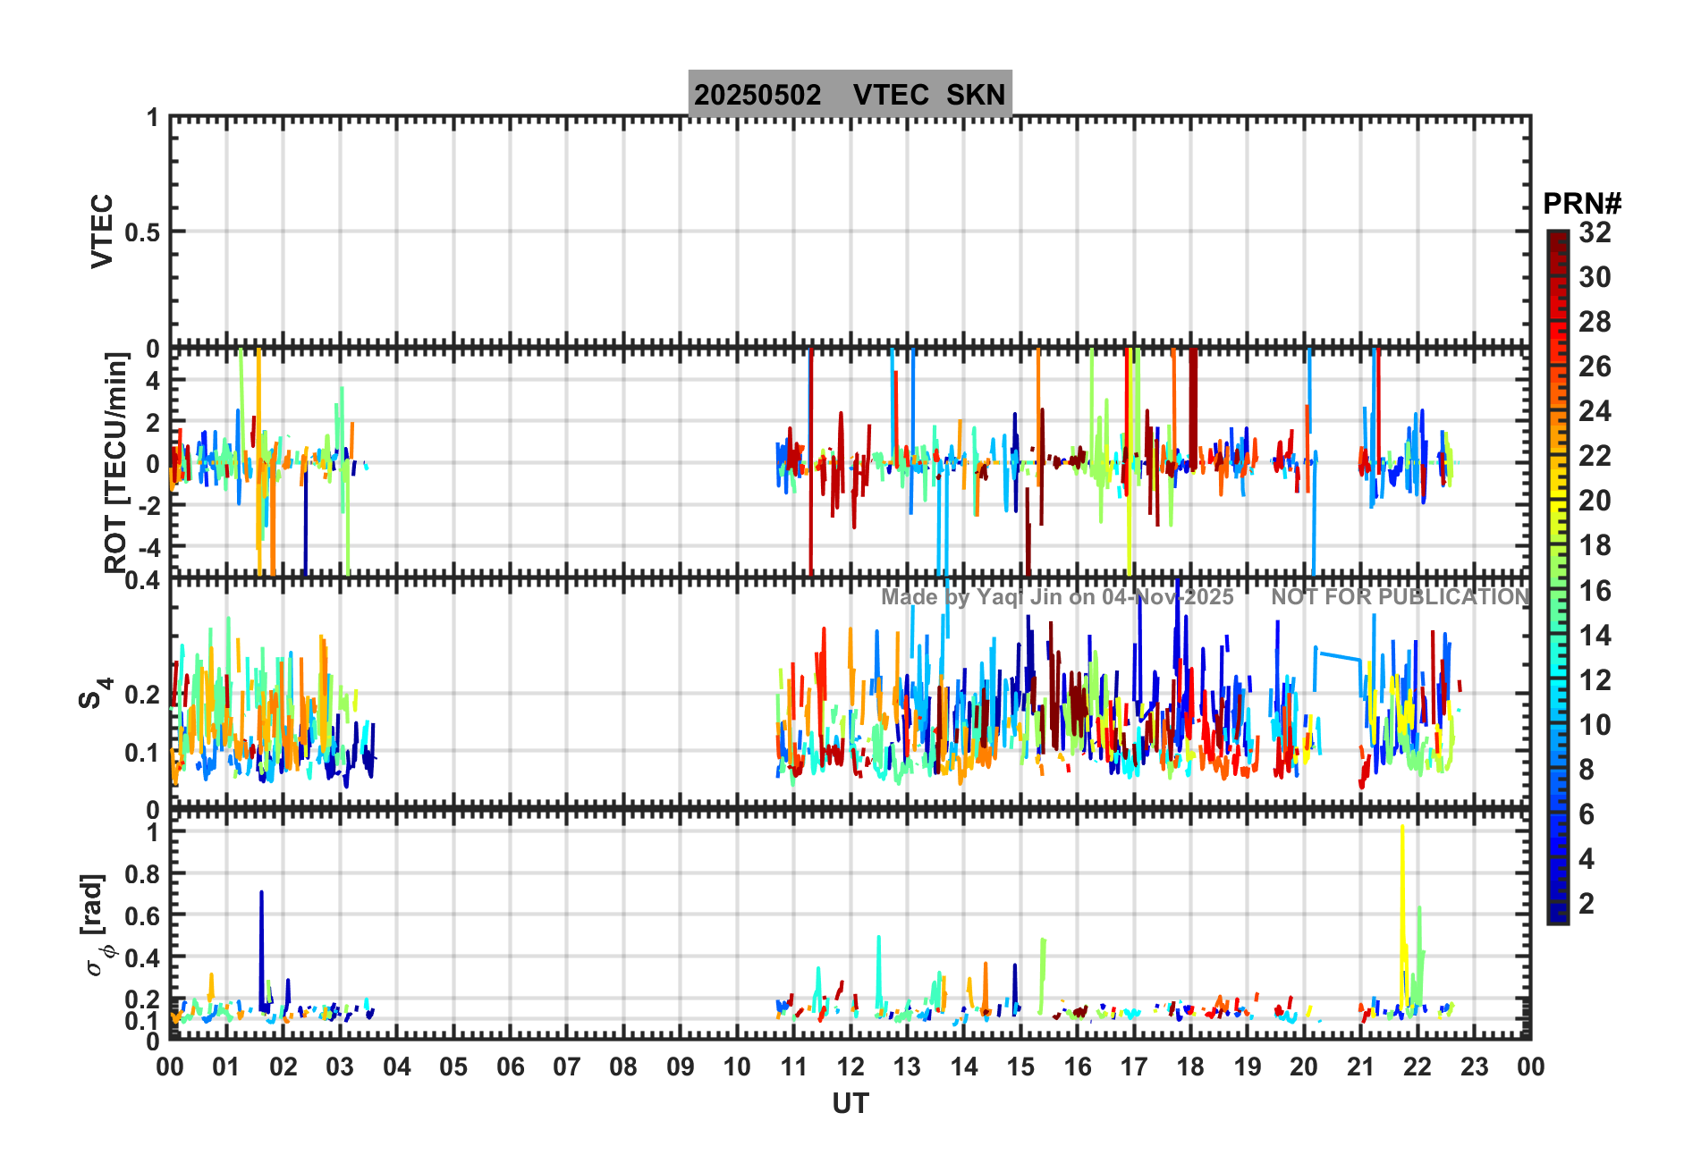
Task: Click colorbar tick label 26
Action: 1595,367
